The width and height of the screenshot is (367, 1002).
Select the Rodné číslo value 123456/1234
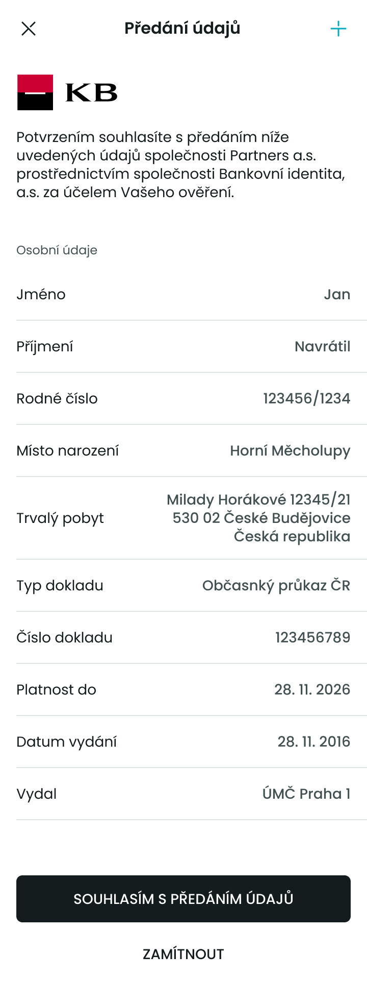click(x=307, y=399)
